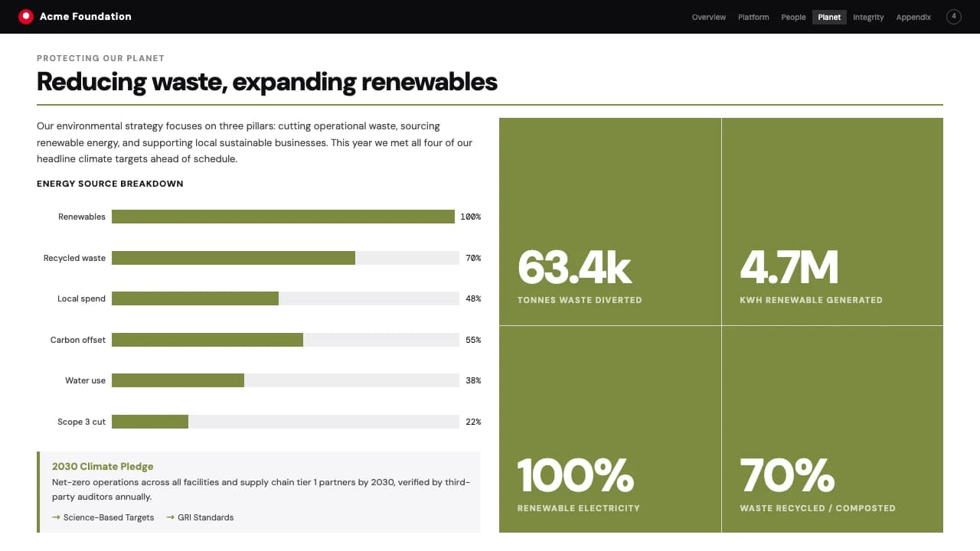Click the Carbon offset row label

(78, 340)
